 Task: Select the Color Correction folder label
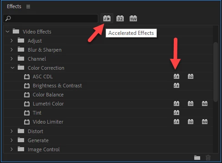tap(46, 68)
